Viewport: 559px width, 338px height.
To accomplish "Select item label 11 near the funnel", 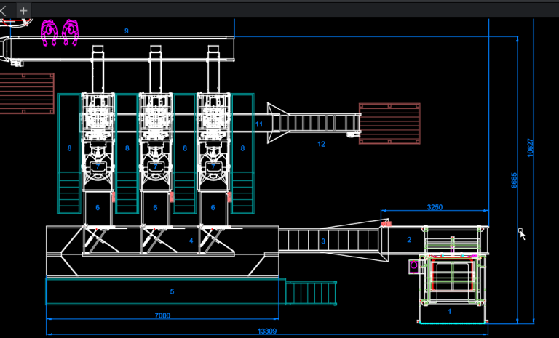I will pyautogui.click(x=258, y=124).
